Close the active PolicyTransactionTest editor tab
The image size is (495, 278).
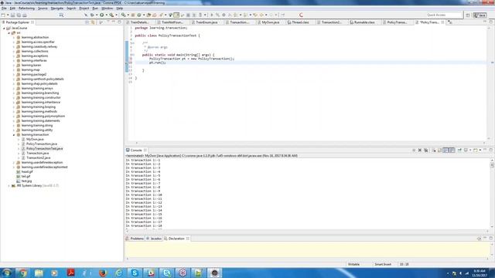click(442, 22)
